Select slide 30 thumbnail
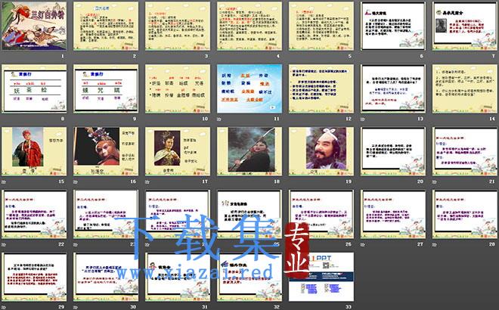This screenshot has height=310, width=499. point(106,277)
